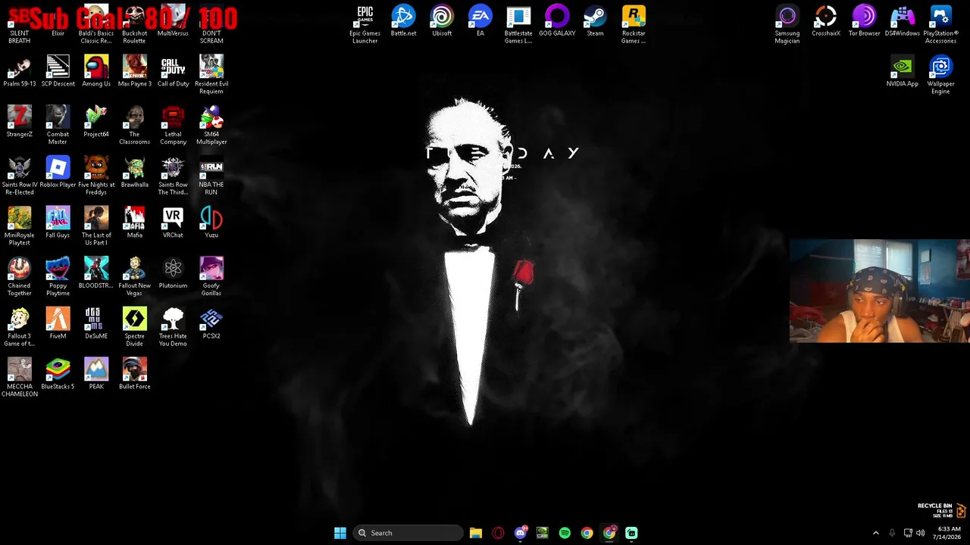Click the Wallpaper Engine shortcut
Screen dimensions: 970x545
click(940, 75)
